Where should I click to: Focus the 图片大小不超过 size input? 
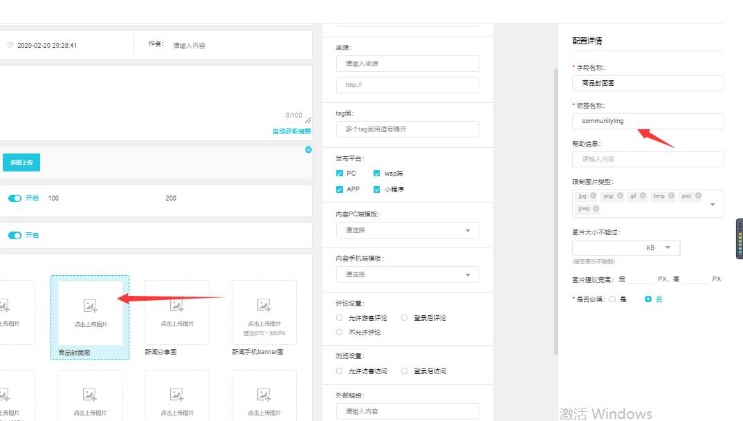point(607,247)
